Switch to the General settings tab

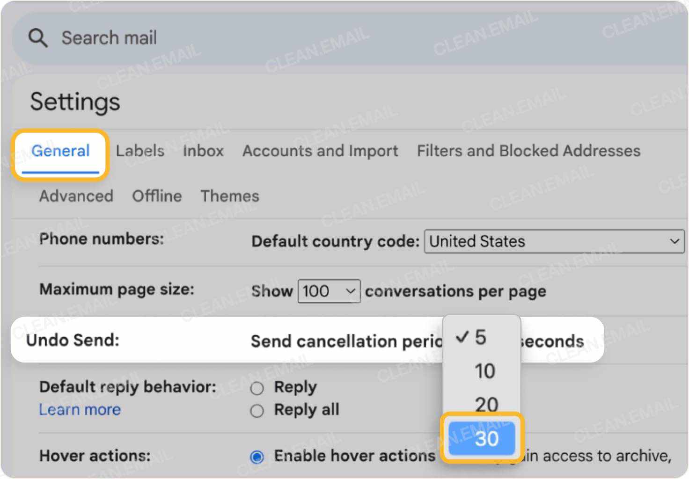(60, 151)
